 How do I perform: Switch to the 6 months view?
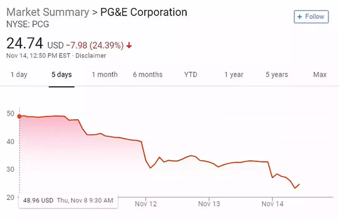pyautogui.click(x=148, y=75)
